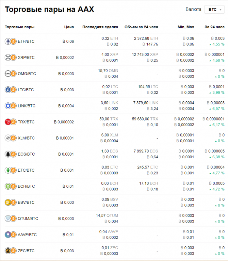The height and width of the screenshot is (261, 228).
Task: Click the LTC/BTC coin icon
Action: pyautogui.click(x=11, y=90)
